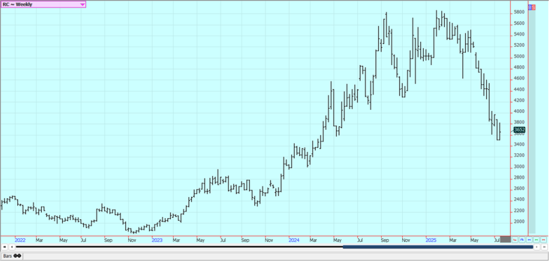Click the 5400 price axis label
Screen dimensions: 549x261
coord(519,34)
